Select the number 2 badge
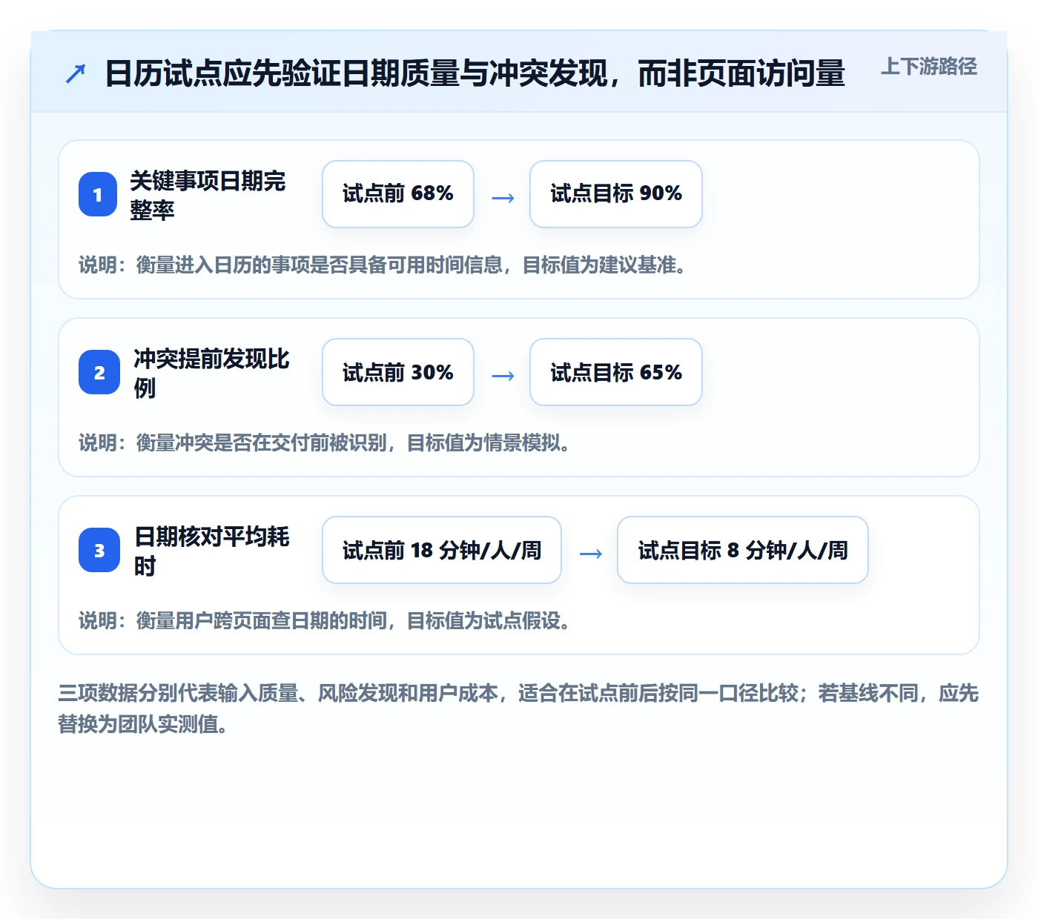 click(99, 372)
